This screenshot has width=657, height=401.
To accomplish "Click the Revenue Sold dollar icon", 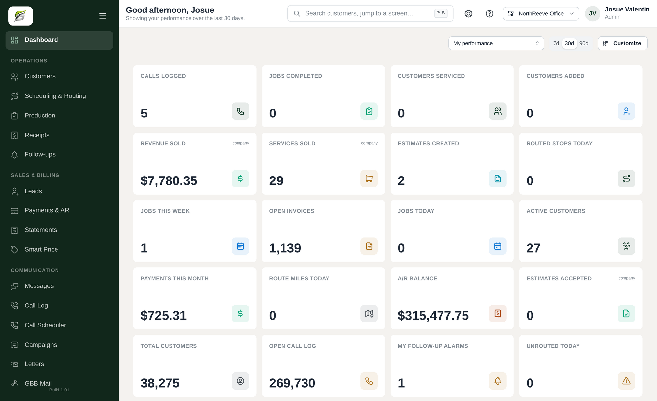I will pyautogui.click(x=240, y=179).
